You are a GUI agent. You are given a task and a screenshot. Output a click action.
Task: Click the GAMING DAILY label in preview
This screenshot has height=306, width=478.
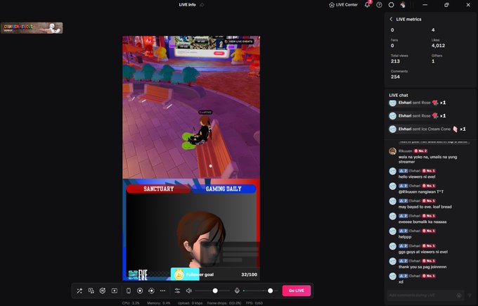point(224,189)
